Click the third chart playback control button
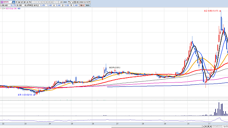Image resolution: width=228 pixels, height=128 pixels. [x=208, y=126]
